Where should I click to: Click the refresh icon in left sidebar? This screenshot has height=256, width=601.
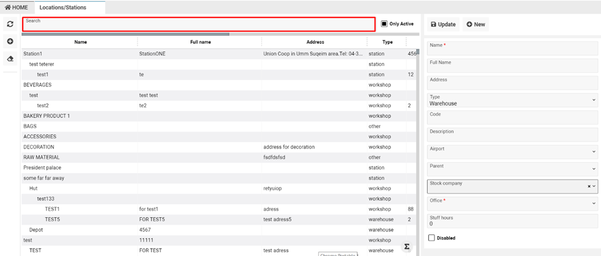pyautogui.click(x=10, y=24)
